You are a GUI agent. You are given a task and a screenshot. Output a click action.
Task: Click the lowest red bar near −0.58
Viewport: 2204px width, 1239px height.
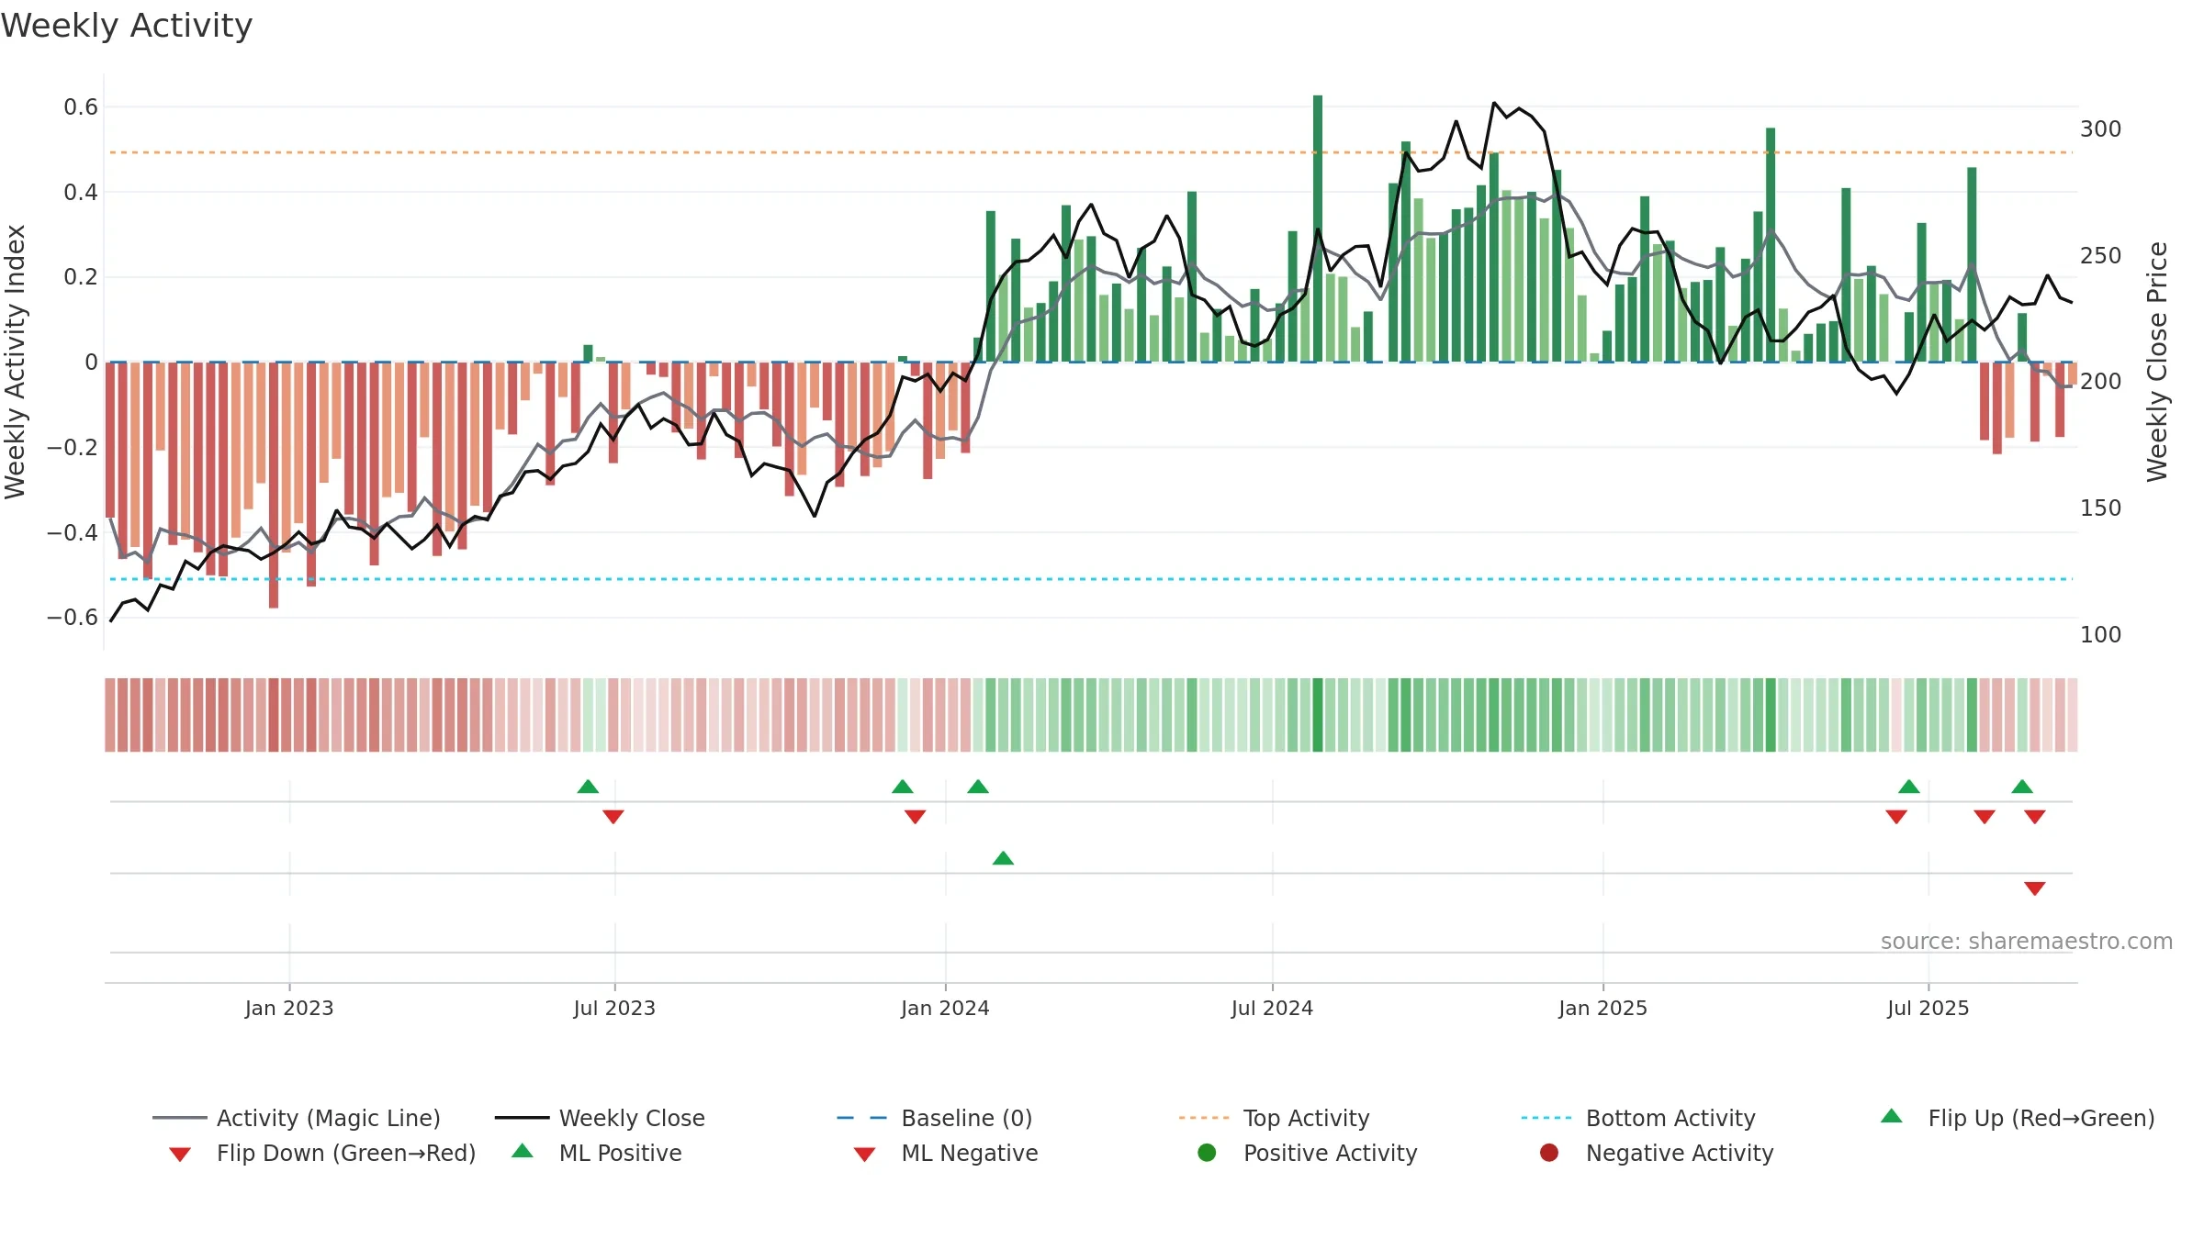point(274,485)
